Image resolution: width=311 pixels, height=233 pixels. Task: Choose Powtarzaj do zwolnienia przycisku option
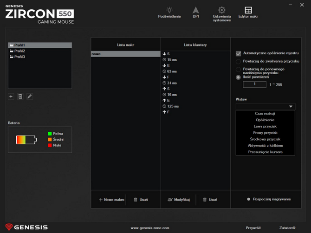(x=238, y=61)
